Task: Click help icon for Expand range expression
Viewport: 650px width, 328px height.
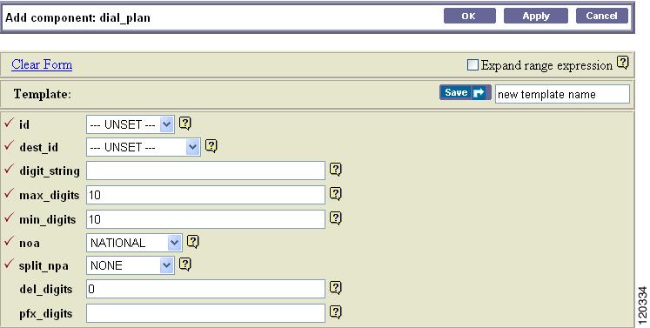Action: (x=623, y=63)
